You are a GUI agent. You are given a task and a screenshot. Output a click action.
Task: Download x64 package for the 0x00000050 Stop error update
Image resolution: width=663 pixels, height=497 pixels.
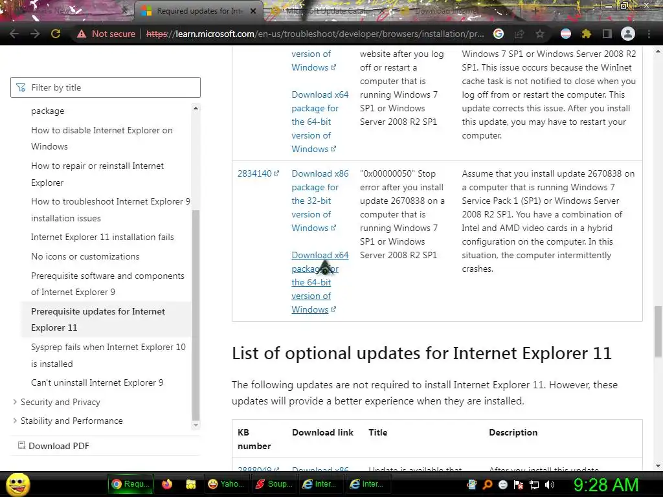pyautogui.click(x=320, y=282)
